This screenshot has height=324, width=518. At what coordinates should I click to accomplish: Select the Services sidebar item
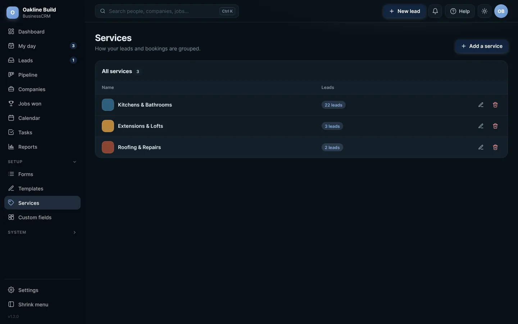coord(42,203)
